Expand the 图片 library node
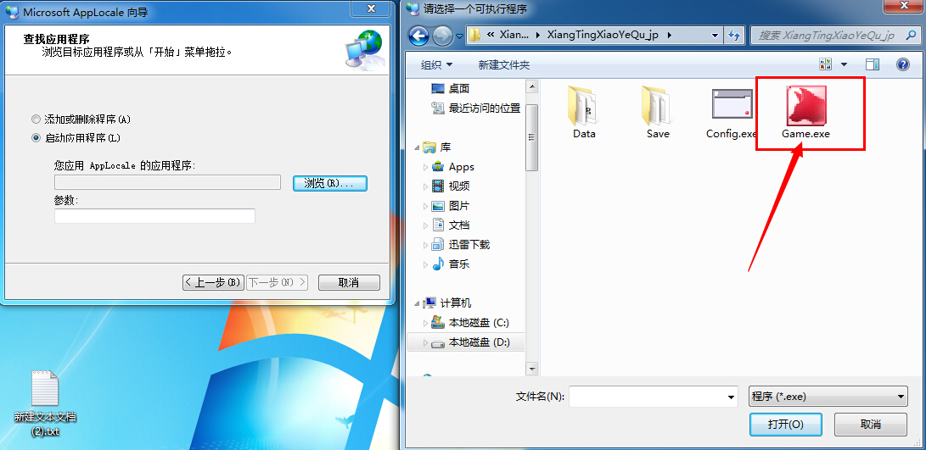Image resolution: width=926 pixels, height=450 pixels. (x=425, y=206)
